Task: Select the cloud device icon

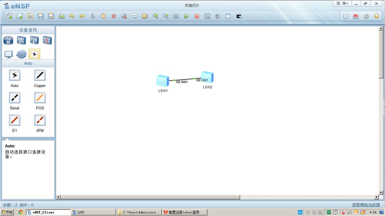Action: pos(21,54)
